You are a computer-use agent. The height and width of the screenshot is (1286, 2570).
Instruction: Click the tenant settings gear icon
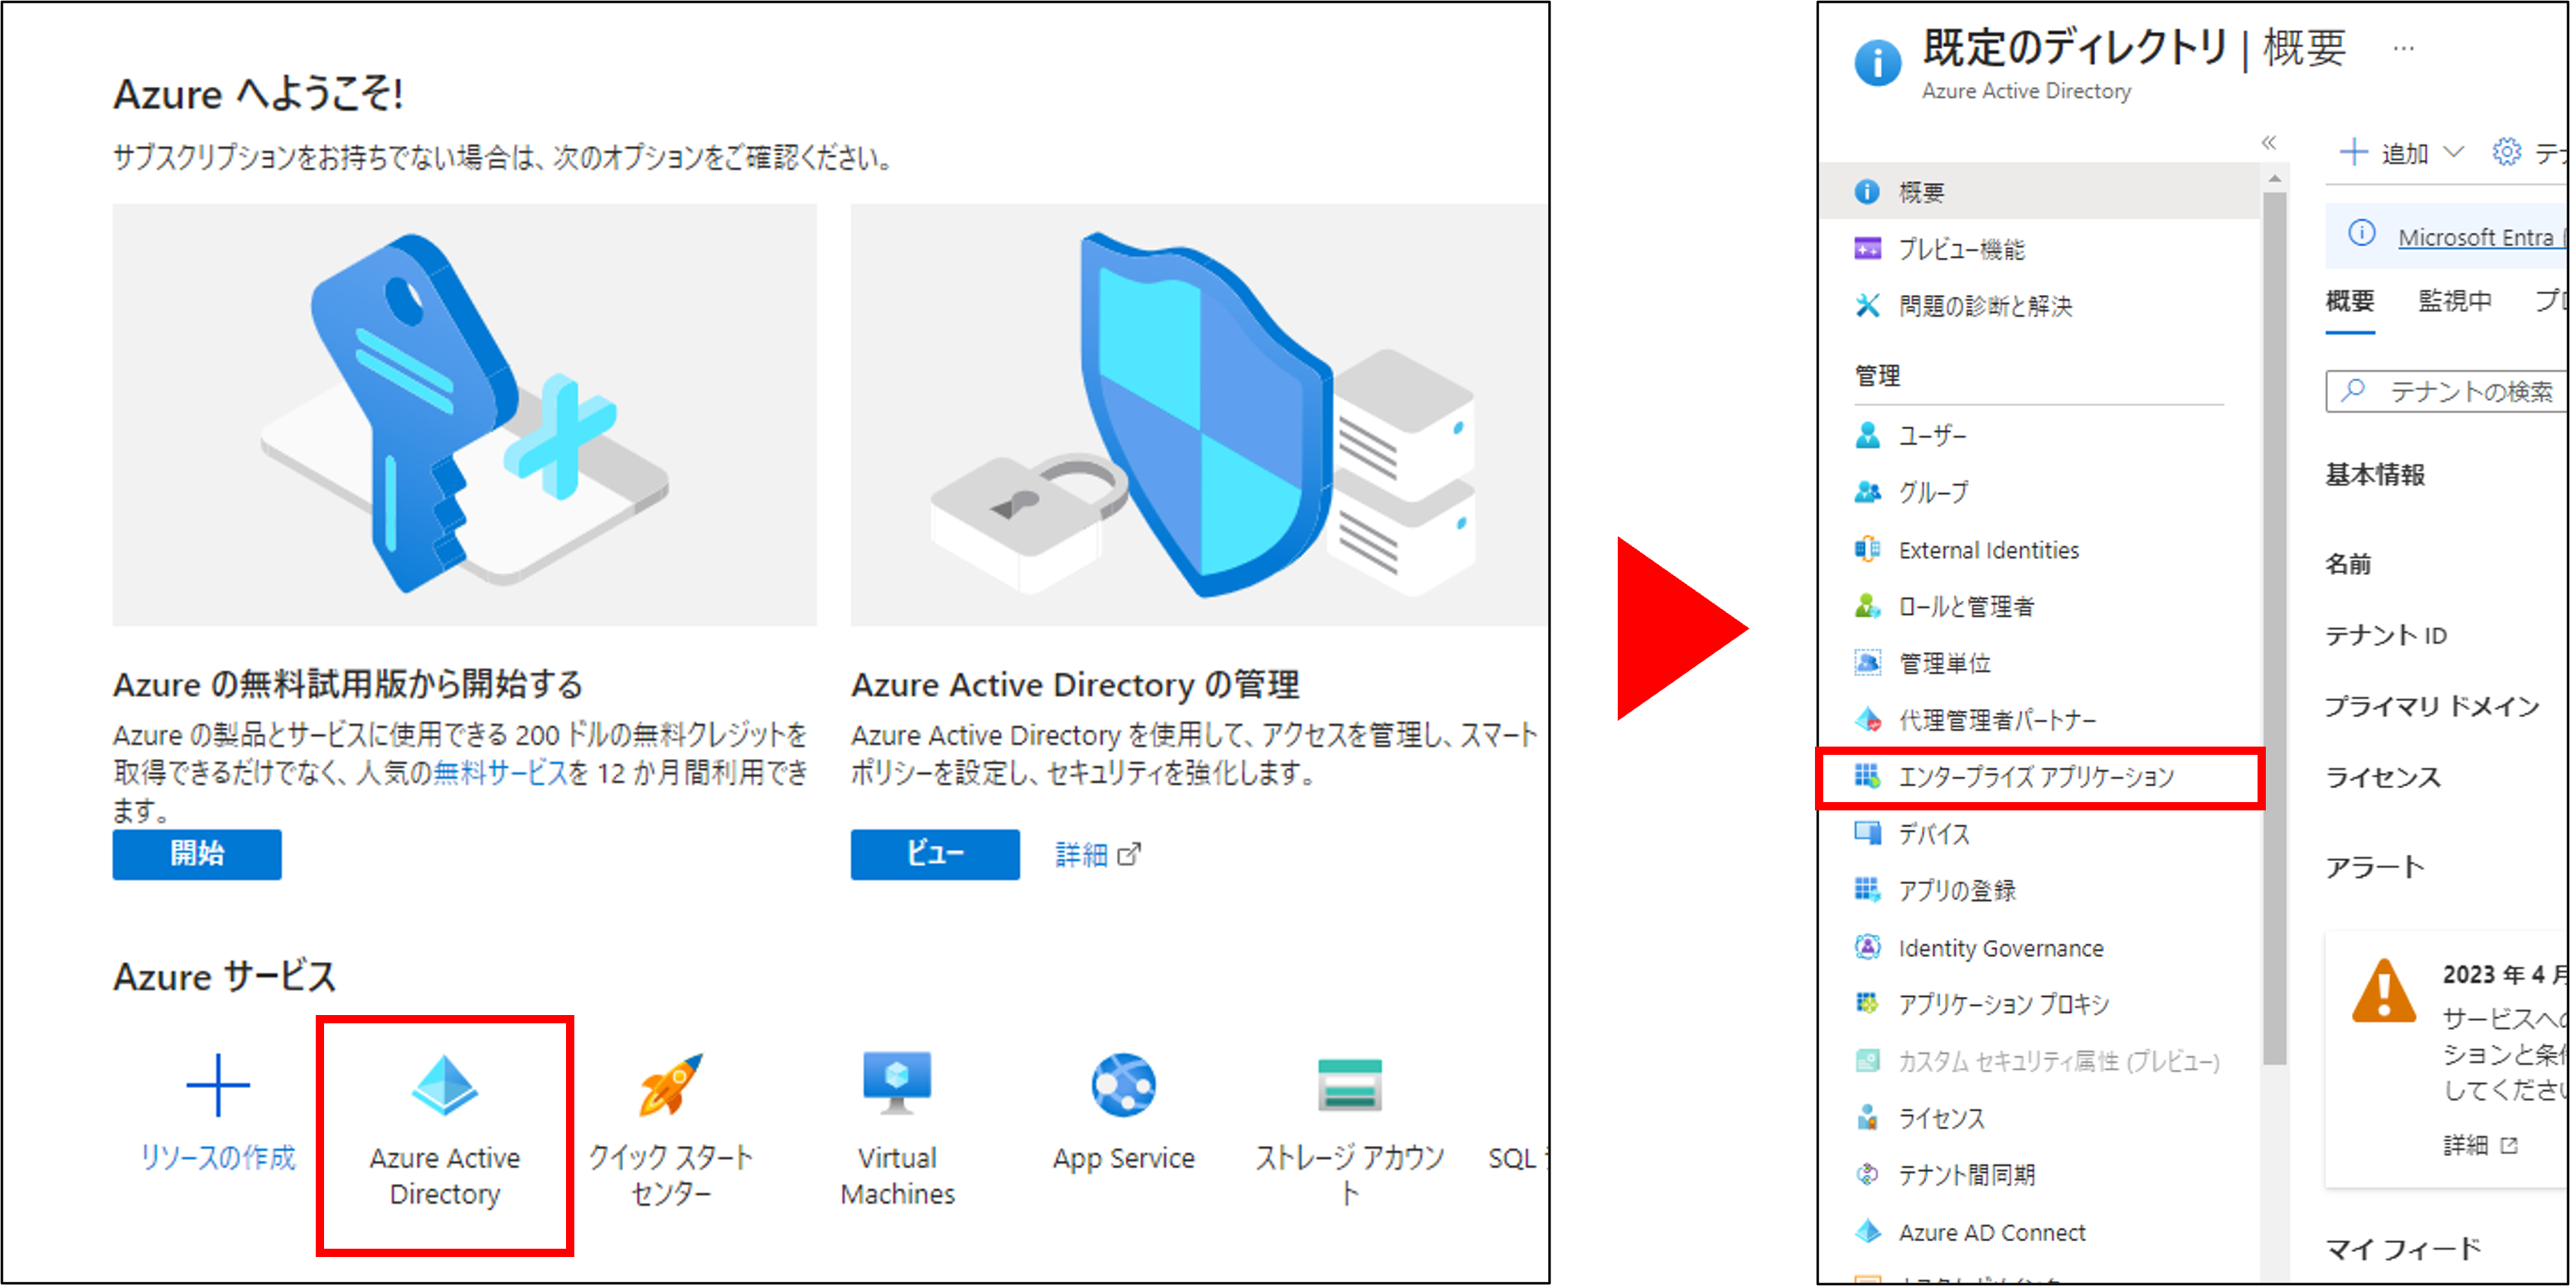coord(2505,152)
